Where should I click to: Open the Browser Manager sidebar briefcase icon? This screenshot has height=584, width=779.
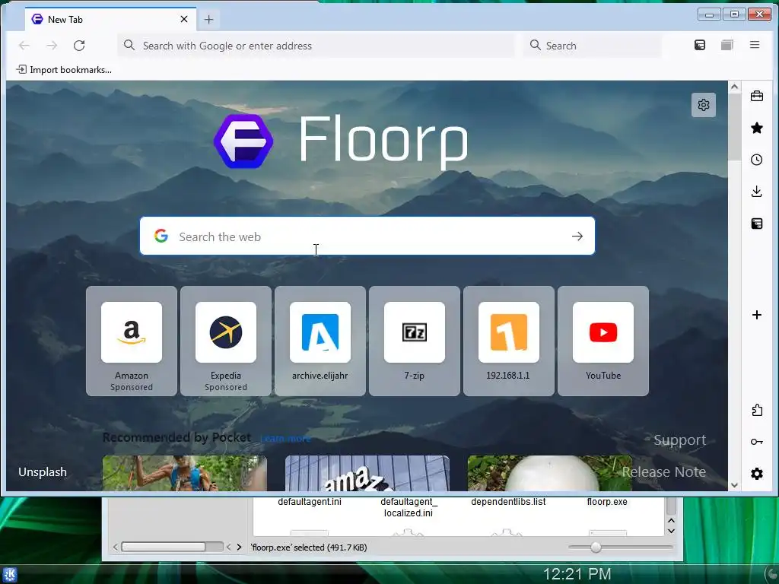[x=757, y=96]
